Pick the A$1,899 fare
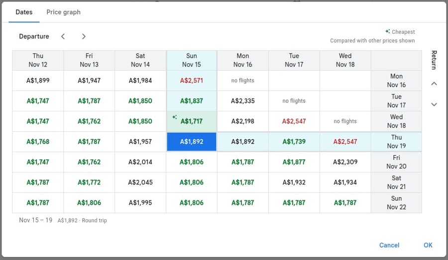This screenshot has height=260, width=448. coord(38,81)
